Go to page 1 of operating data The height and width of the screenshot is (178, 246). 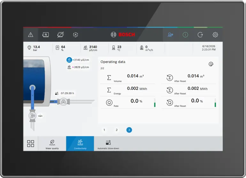pyautogui.click(x=104, y=130)
